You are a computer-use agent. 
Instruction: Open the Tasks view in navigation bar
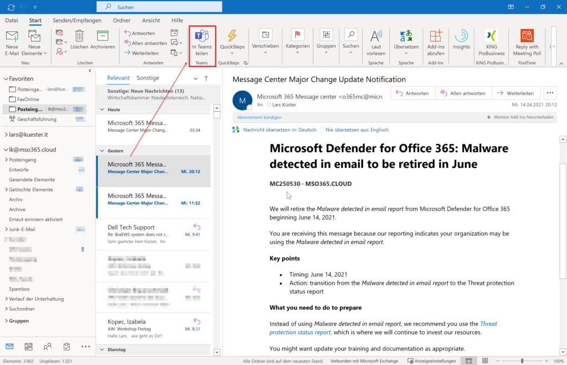click(66, 347)
